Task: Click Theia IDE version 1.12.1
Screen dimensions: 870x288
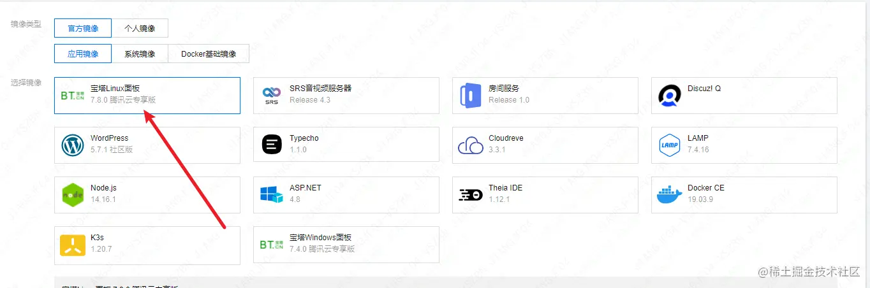Action: tap(499, 199)
